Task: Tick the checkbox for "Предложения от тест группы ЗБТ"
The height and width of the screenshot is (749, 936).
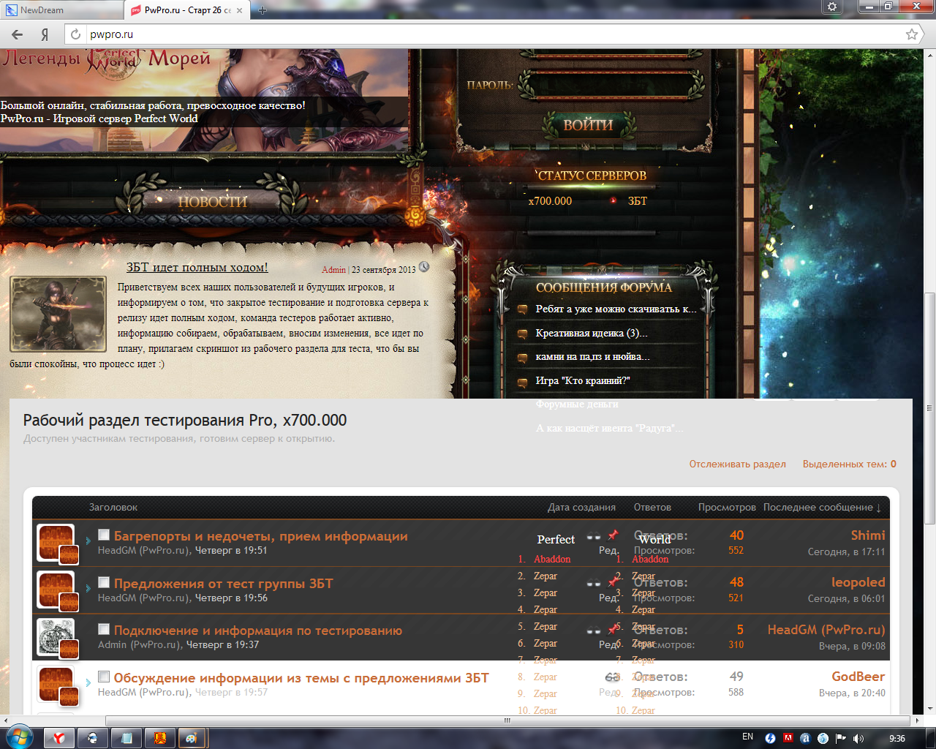Action: click(104, 583)
